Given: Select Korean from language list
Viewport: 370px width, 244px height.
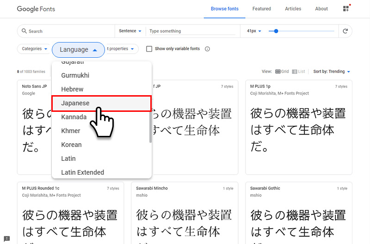Looking at the screenshot, I should tap(101, 145).
